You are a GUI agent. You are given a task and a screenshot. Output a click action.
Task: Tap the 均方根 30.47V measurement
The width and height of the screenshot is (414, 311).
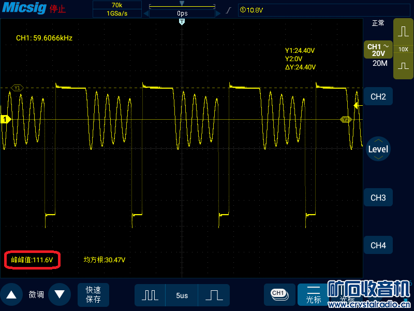(105, 260)
